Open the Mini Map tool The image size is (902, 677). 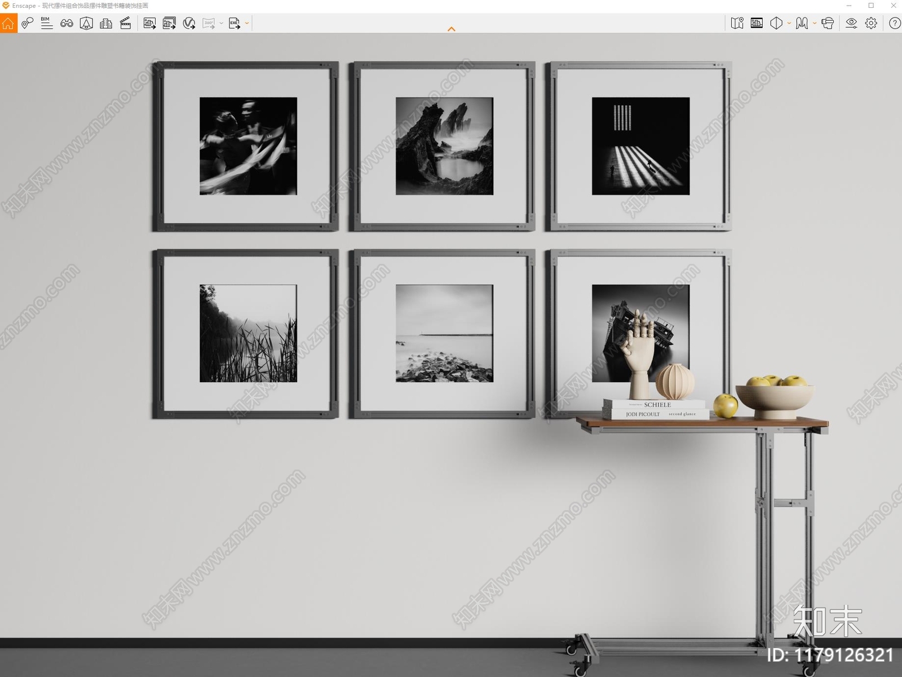(737, 23)
